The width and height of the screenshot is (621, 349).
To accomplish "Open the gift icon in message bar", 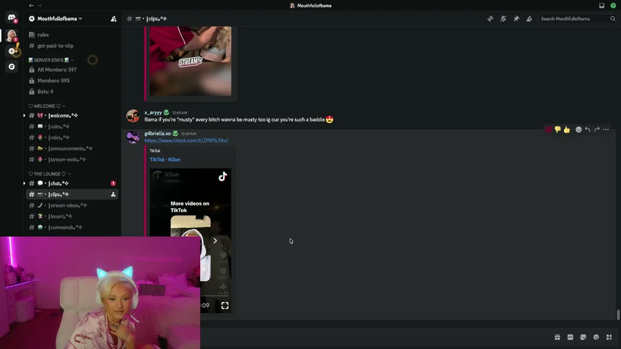I will point(557,337).
